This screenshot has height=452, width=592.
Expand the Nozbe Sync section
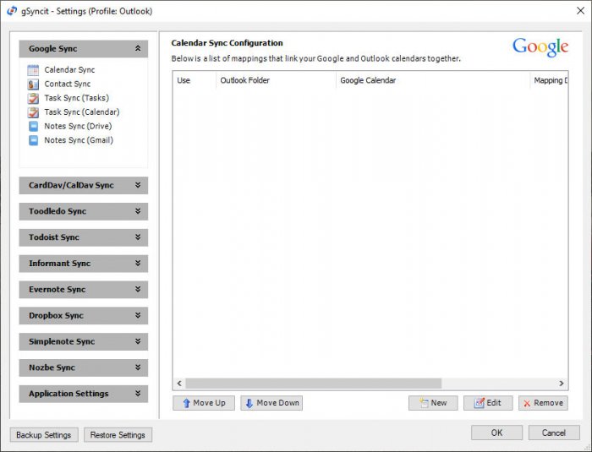[x=84, y=368]
